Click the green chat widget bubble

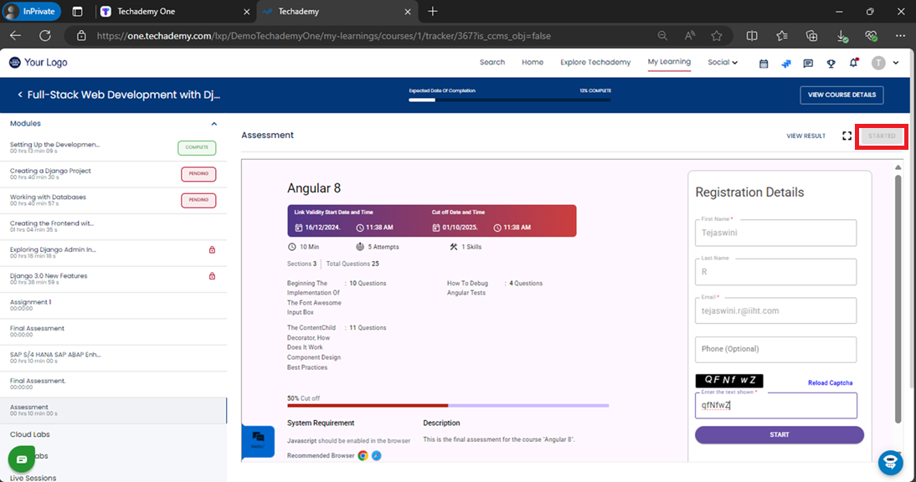pyautogui.click(x=22, y=459)
